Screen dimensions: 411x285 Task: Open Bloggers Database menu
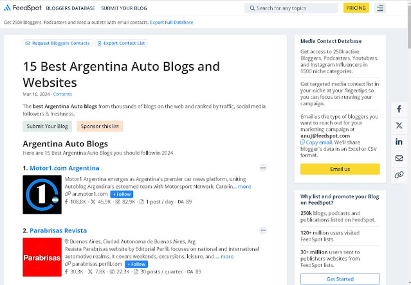(70, 8)
